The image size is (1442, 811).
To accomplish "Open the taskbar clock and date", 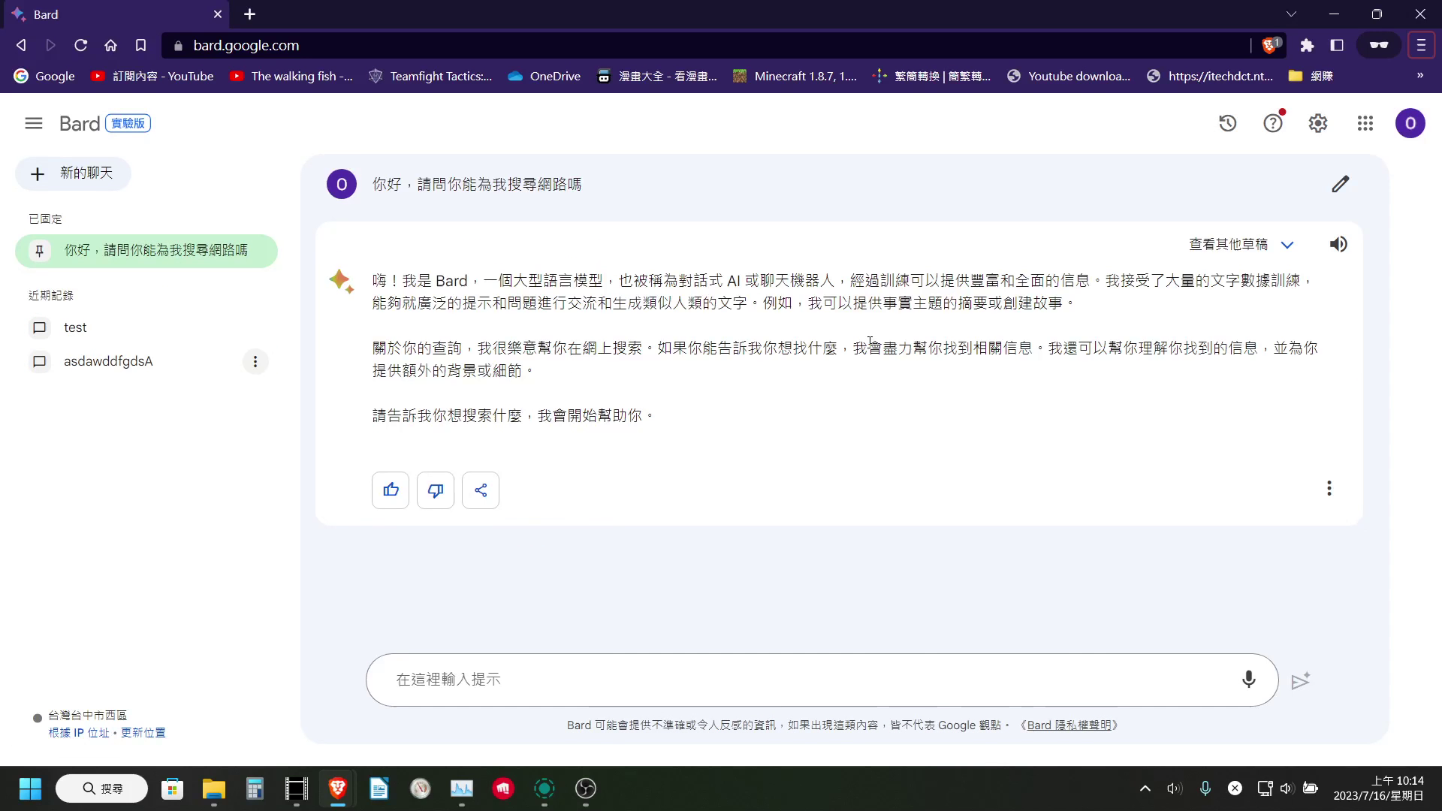I will pyautogui.click(x=1379, y=788).
